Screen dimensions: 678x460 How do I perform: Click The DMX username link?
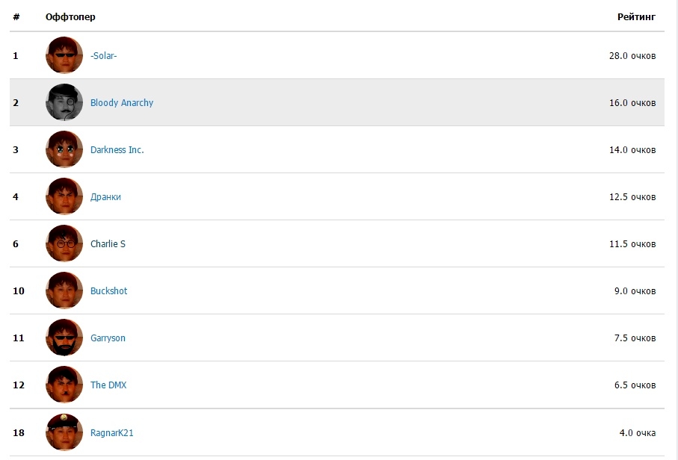pos(108,385)
